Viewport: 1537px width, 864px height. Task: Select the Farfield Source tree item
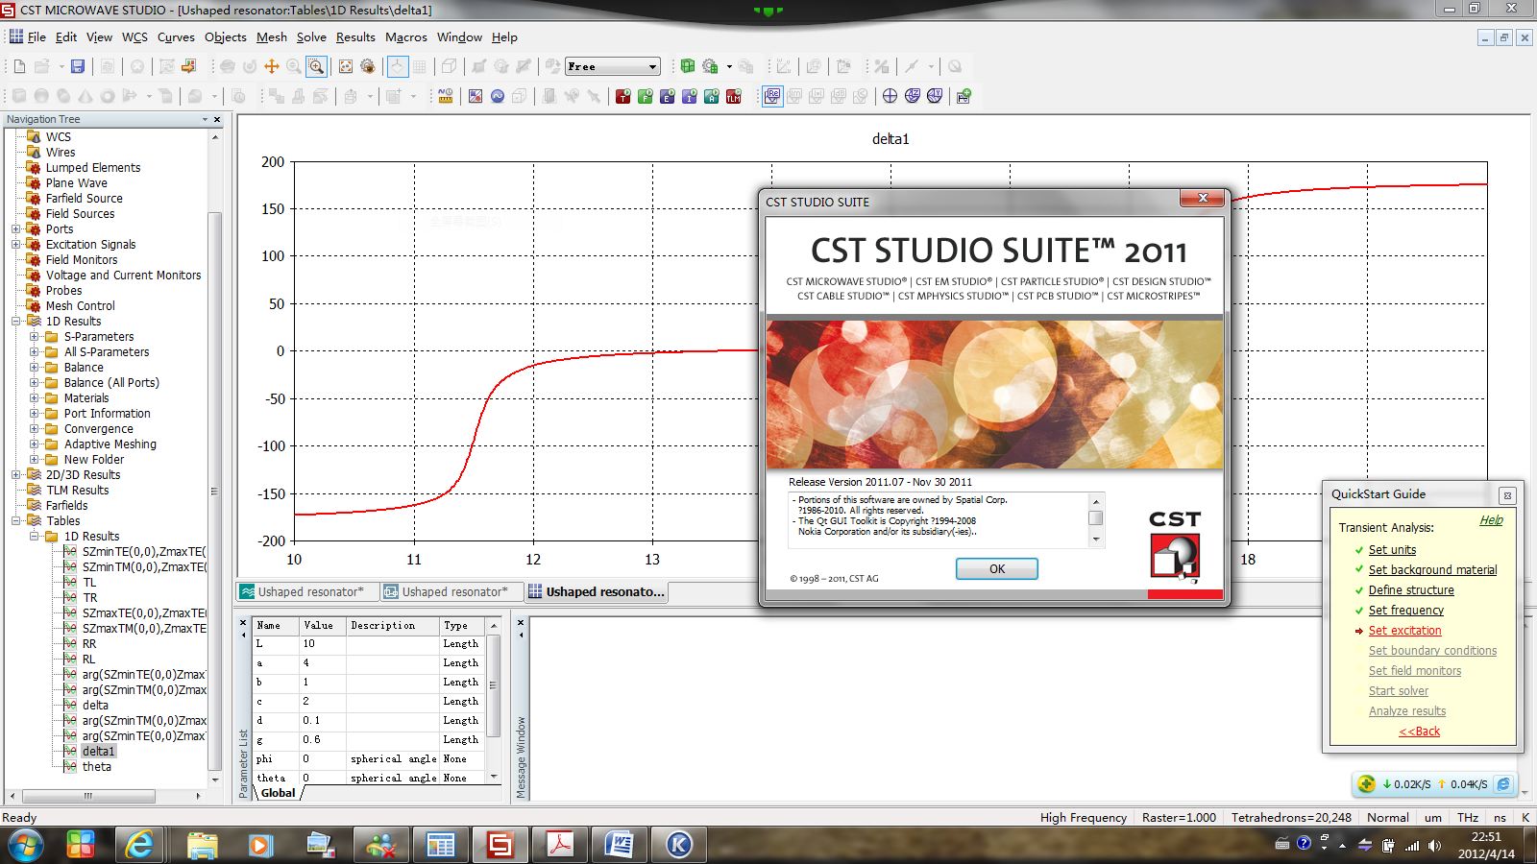tap(85, 199)
